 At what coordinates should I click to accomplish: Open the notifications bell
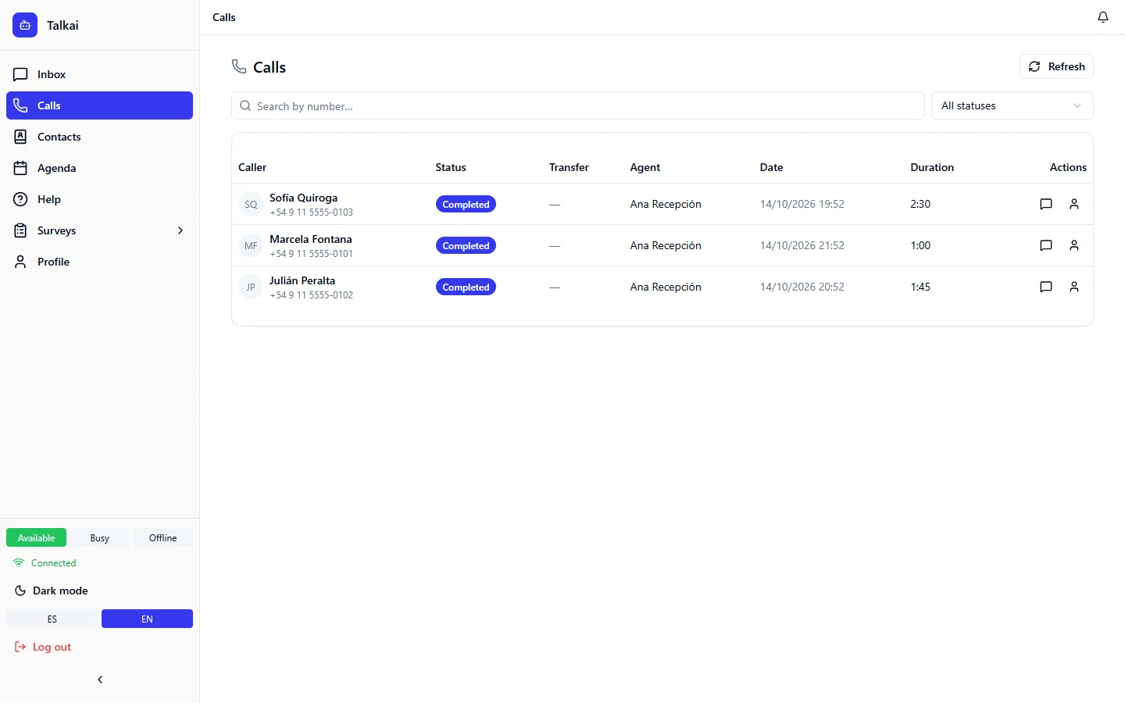[1103, 17]
